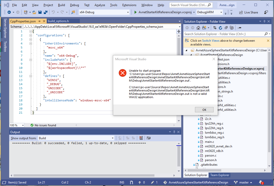Switch to the build_options.h tab
The image size is (274, 186).
[58, 21]
